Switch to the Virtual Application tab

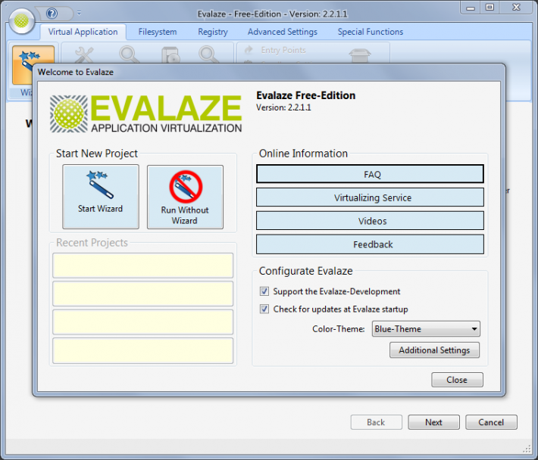pos(83,32)
